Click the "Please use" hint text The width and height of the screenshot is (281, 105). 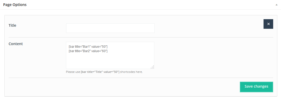pos(73,72)
